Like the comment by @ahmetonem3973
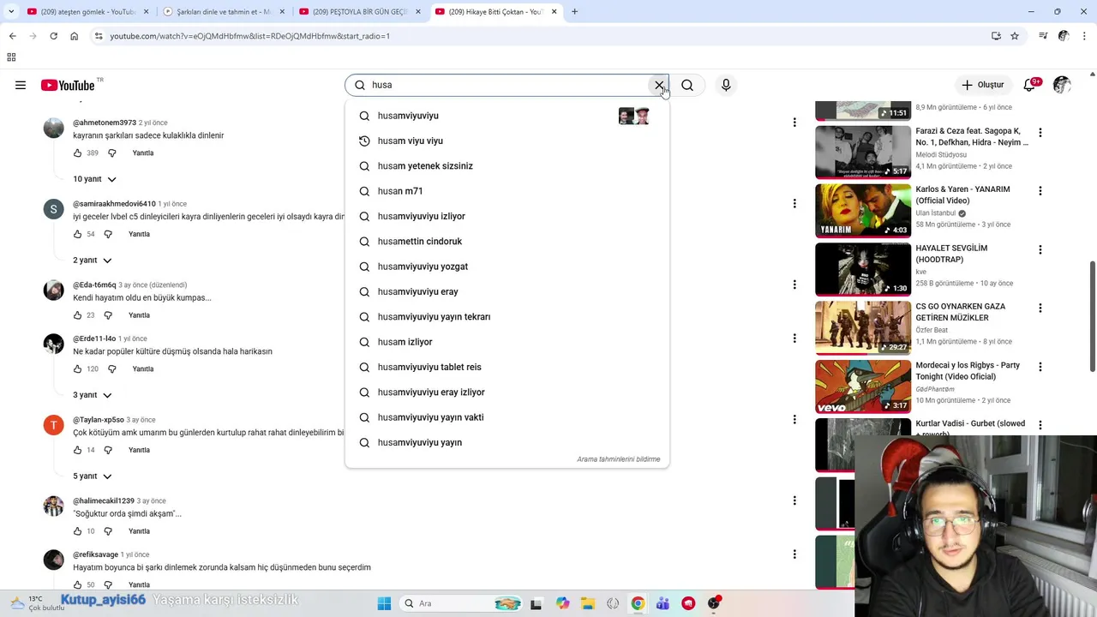 pyautogui.click(x=77, y=153)
